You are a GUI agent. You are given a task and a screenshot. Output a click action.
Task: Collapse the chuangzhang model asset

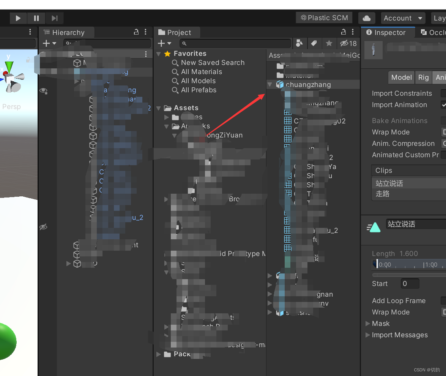click(269, 85)
